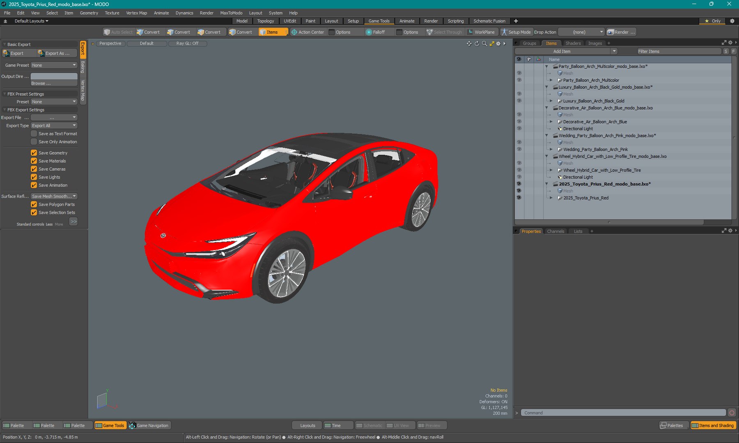Image resolution: width=739 pixels, height=443 pixels.
Task: Click the Time layout button
Action: [337, 425]
